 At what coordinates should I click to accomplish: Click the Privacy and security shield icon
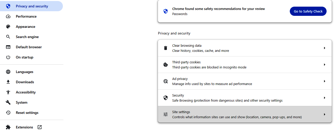click(x=8, y=6)
